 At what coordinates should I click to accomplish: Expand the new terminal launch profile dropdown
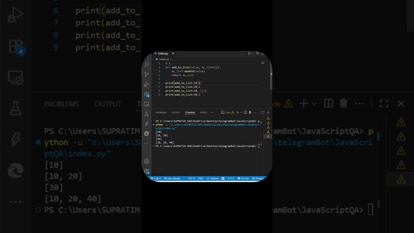241,113
